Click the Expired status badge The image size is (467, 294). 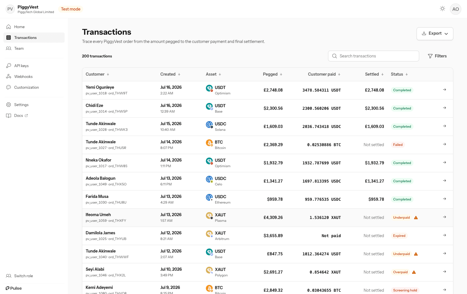(x=399, y=236)
